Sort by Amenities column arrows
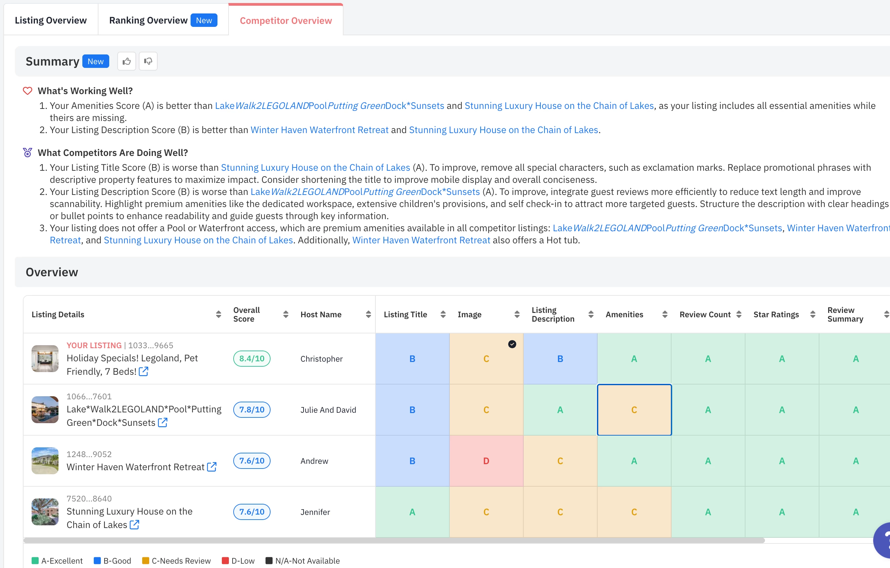890x568 pixels. pos(664,315)
